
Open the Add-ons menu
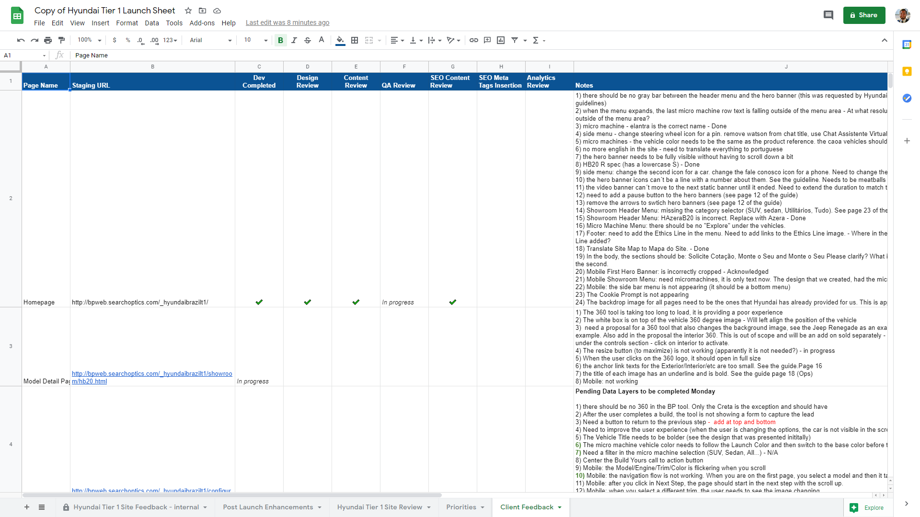[202, 23]
